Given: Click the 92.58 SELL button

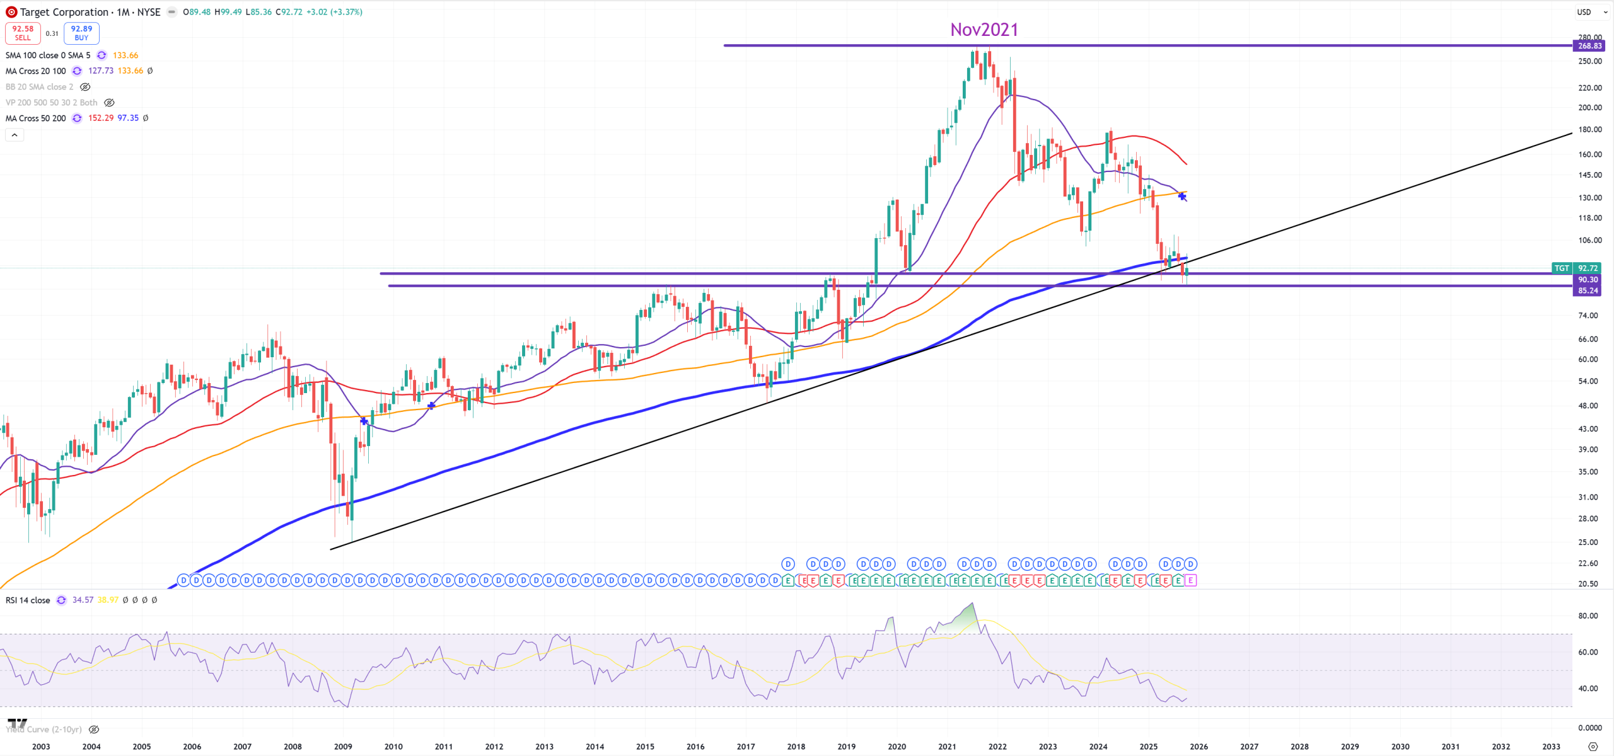Looking at the screenshot, I should [23, 33].
